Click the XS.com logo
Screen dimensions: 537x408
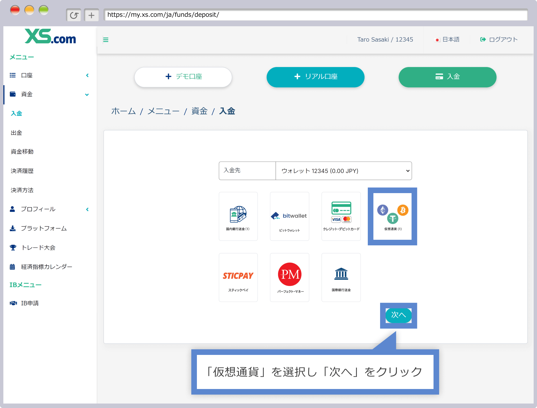[50, 36]
